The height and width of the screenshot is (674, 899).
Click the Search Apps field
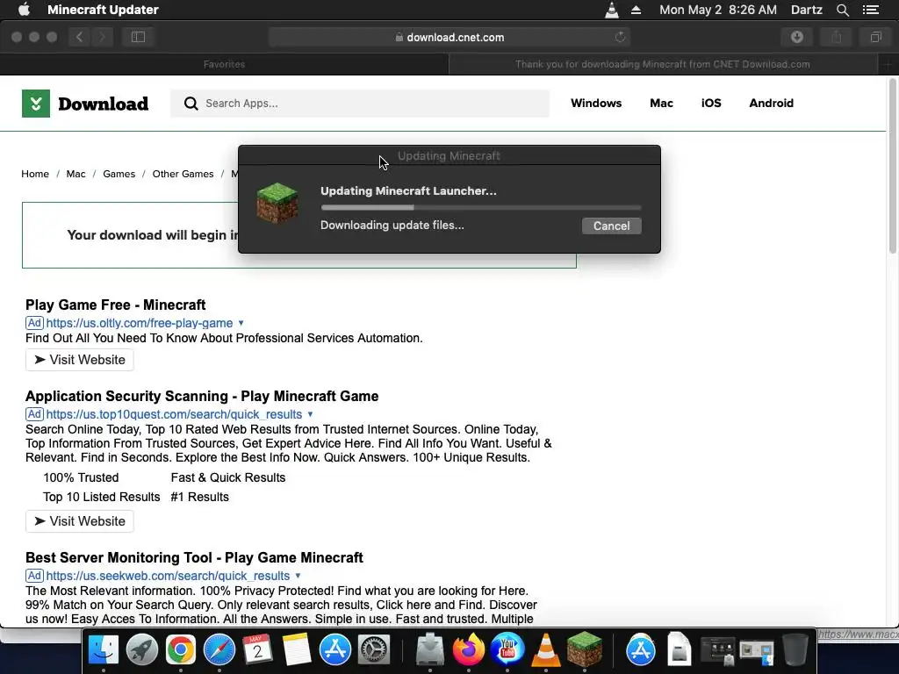point(359,104)
